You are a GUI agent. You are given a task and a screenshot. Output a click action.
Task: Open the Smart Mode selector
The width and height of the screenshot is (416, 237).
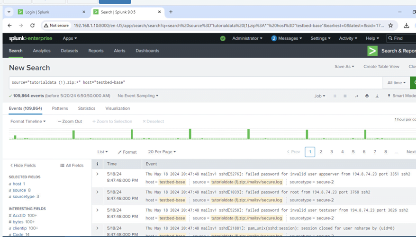[x=401, y=96]
